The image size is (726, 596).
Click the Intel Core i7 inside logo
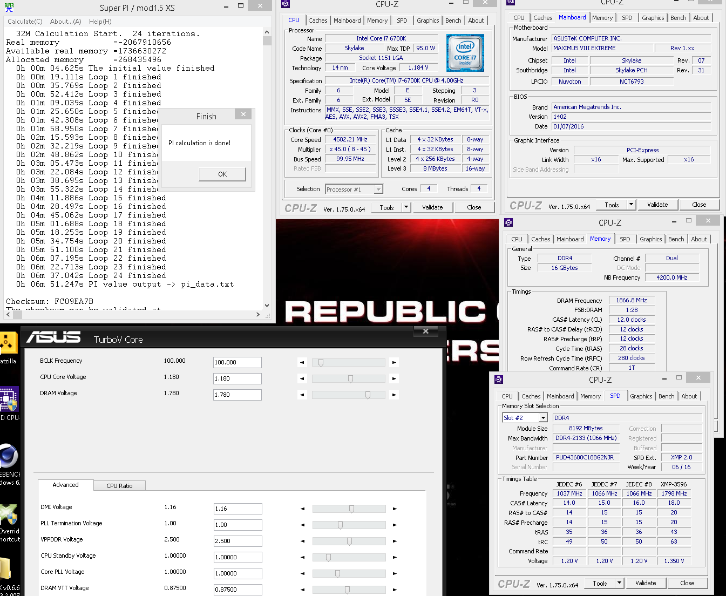[x=465, y=53]
